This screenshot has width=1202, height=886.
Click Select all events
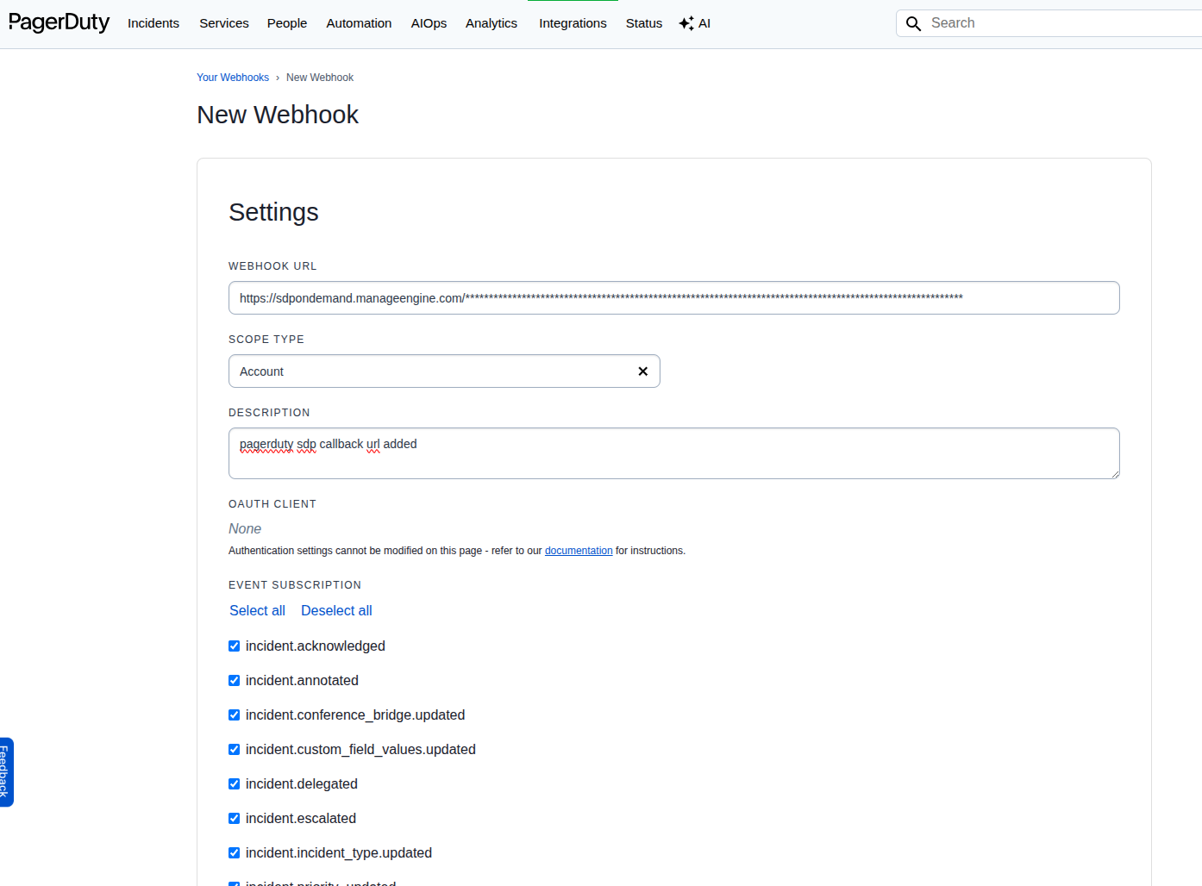tap(257, 610)
